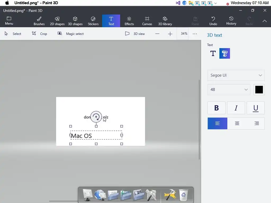Open the 3D shapes tool
The image size is (271, 203).
click(75, 21)
